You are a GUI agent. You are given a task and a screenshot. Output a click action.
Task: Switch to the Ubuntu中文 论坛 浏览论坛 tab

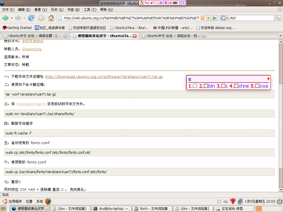coord(173,36)
